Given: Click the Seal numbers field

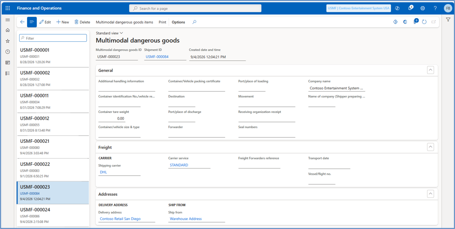Looking at the screenshot, I should click(267, 134).
